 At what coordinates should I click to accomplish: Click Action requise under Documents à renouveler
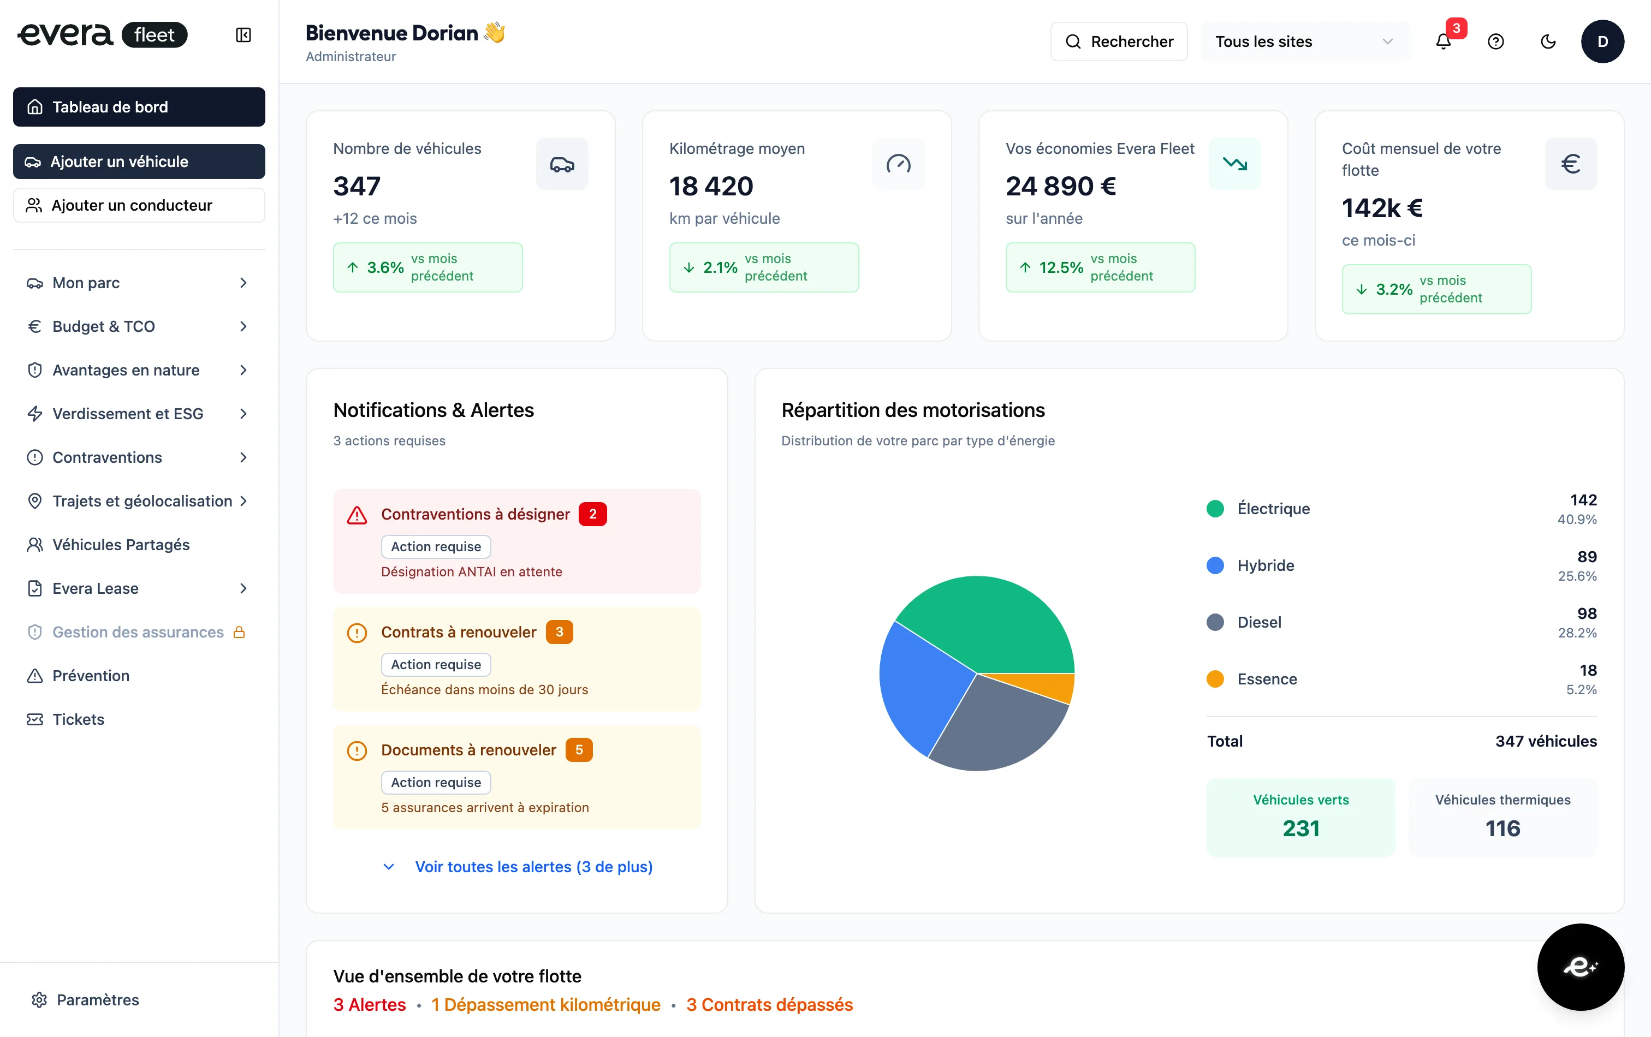point(436,783)
